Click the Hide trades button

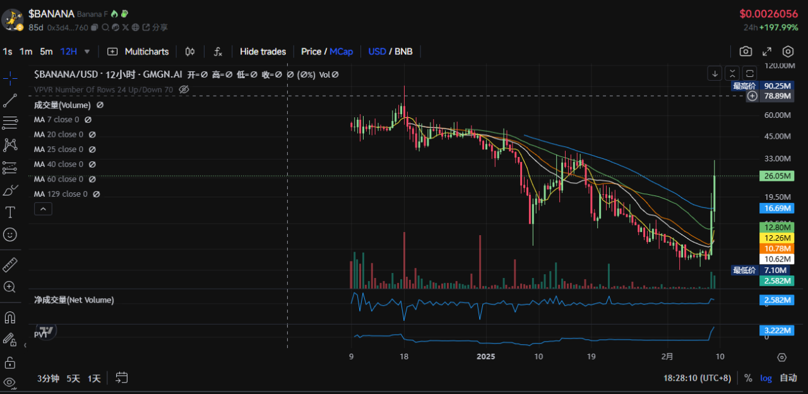coord(263,52)
